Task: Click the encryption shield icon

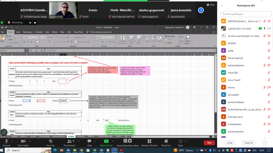Action: 2,22
